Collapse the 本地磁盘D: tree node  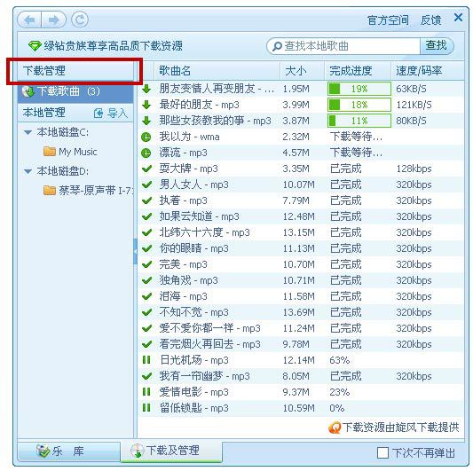[x=28, y=171]
